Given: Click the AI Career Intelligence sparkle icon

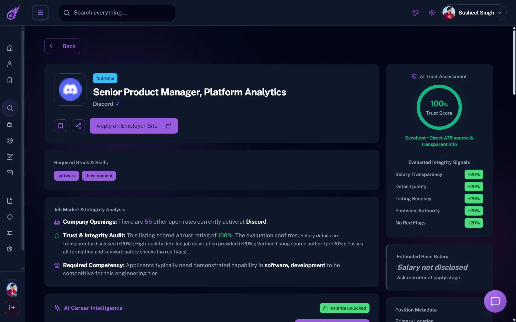Looking at the screenshot, I should 57,308.
